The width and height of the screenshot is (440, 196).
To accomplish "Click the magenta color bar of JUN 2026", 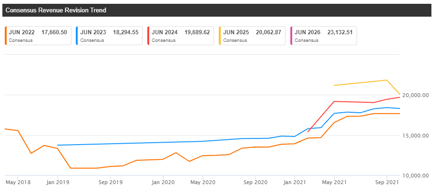I will pyautogui.click(x=291, y=36).
